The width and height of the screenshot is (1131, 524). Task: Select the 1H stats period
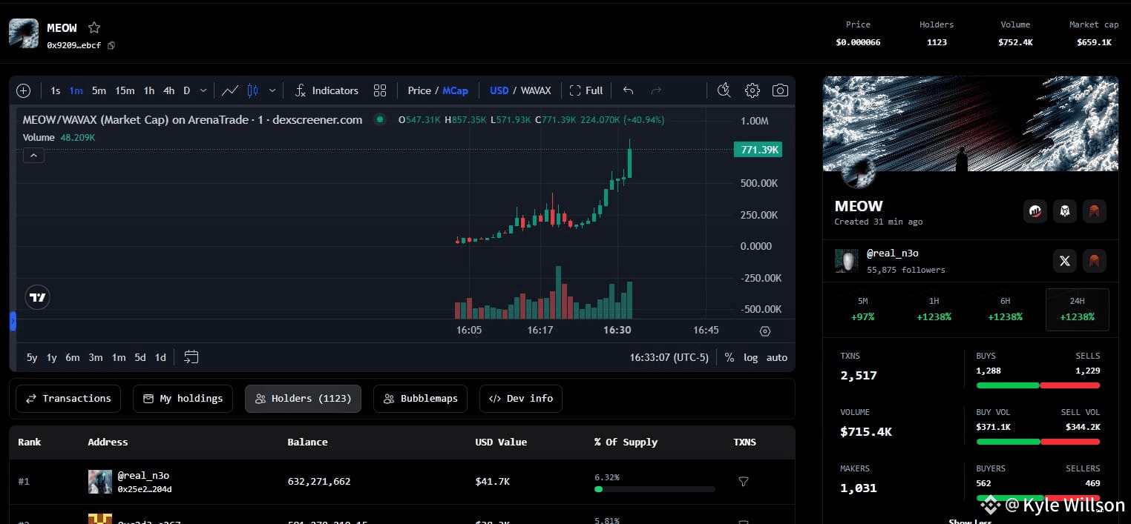934,309
